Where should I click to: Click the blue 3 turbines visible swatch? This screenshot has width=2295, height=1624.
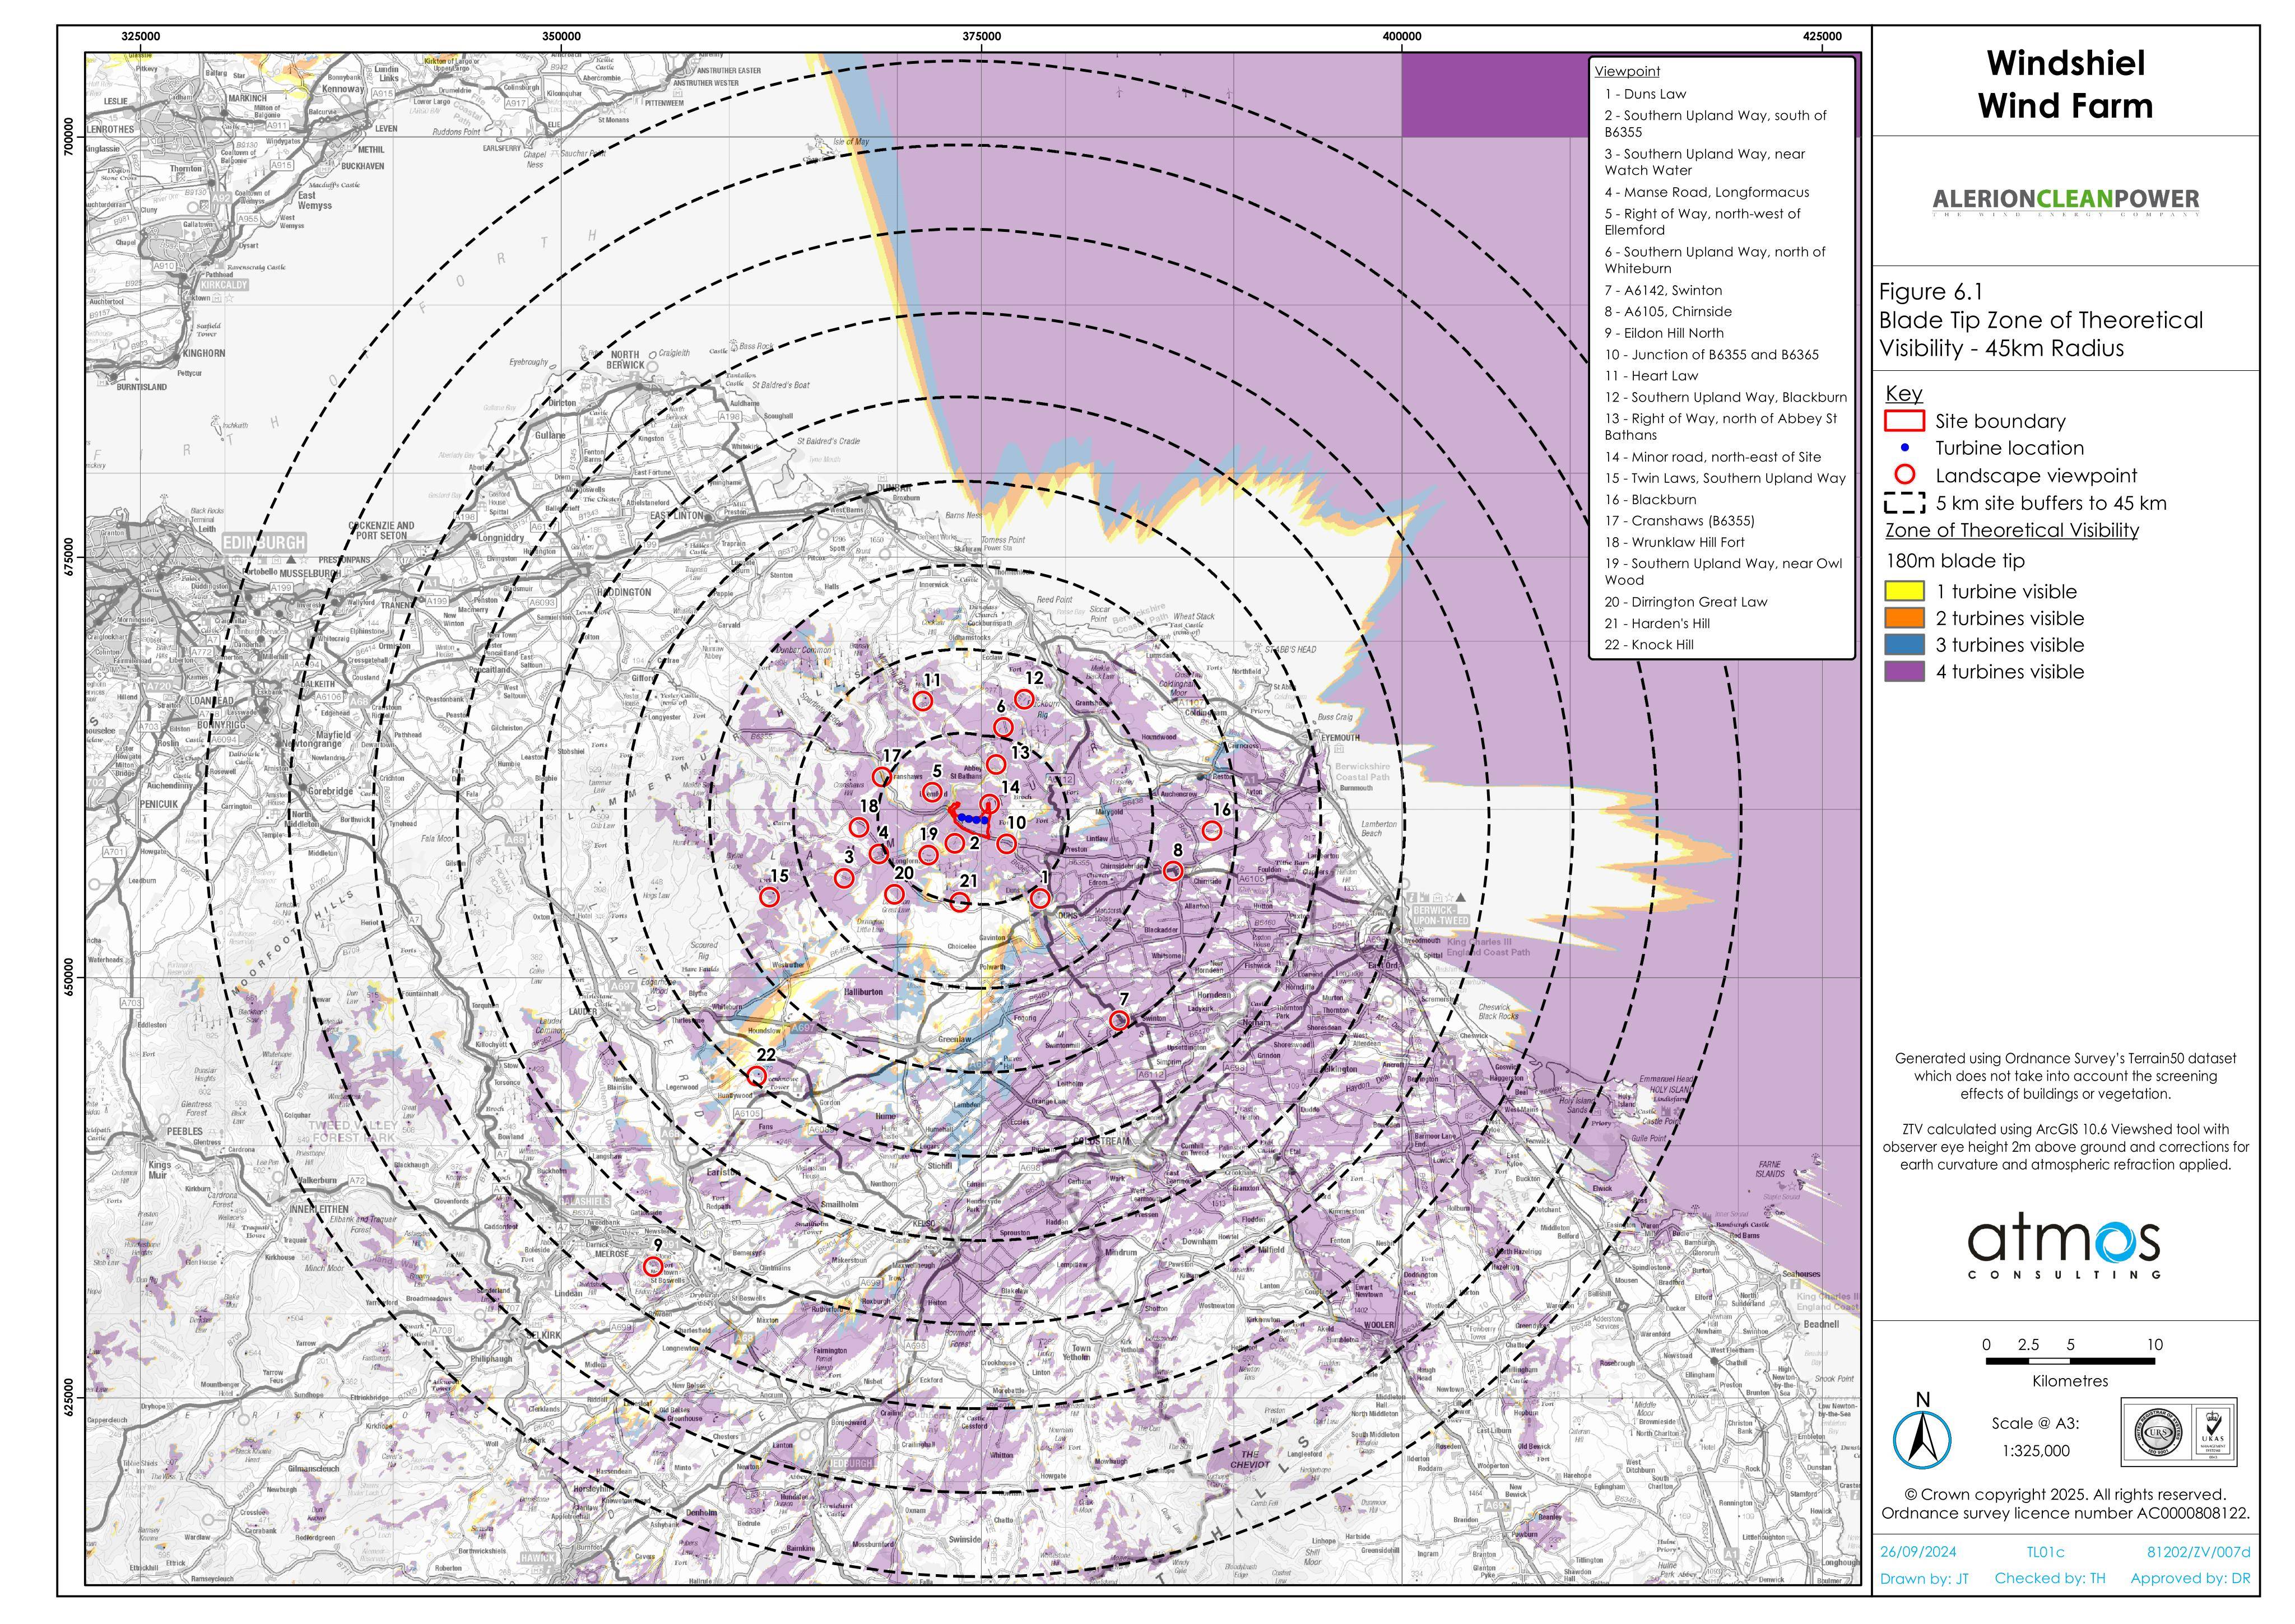tap(1904, 645)
